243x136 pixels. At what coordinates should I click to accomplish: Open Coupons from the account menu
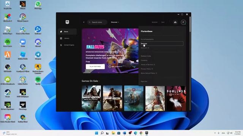144,60
